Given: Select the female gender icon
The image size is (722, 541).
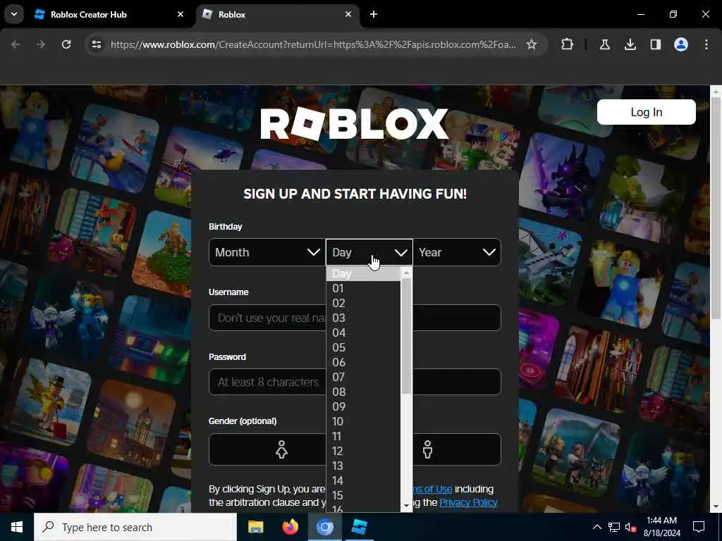Looking at the screenshot, I should pyautogui.click(x=281, y=449).
